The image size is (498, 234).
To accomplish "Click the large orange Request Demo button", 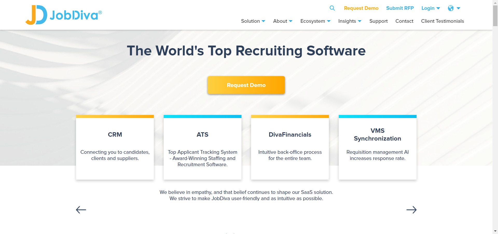I will (x=246, y=85).
